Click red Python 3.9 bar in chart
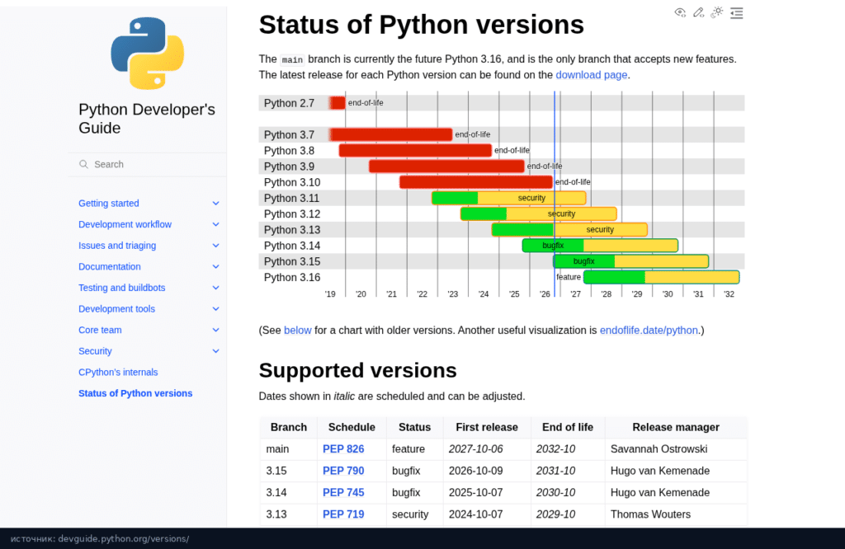This screenshot has height=549, width=845. point(446,167)
